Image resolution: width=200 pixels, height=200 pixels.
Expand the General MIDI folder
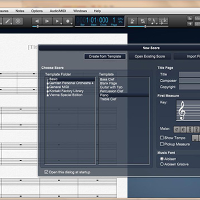tap(48, 87)
